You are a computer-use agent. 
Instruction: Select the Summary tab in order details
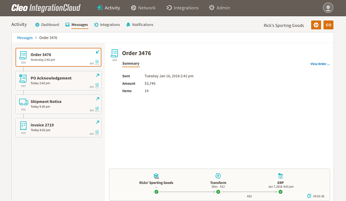131,63
